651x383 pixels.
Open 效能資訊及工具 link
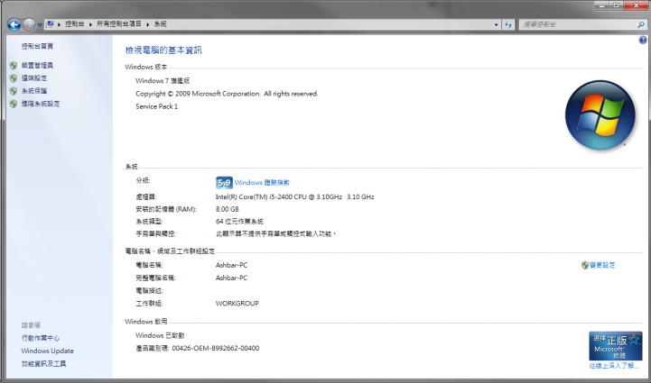tap(43, 363)
